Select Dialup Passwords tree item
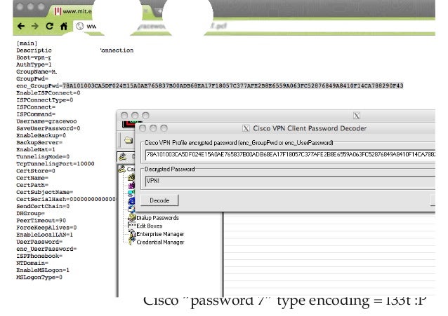Screen dimensions: 448x316 (157, 218)
